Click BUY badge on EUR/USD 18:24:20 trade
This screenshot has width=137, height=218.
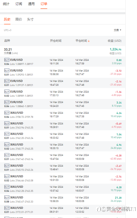click(x=7, y=102)
